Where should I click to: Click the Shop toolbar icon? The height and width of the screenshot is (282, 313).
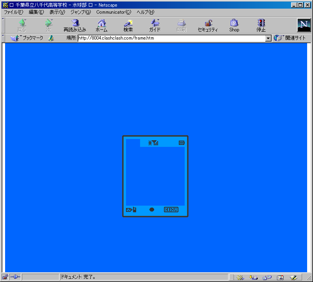(234, 25)
